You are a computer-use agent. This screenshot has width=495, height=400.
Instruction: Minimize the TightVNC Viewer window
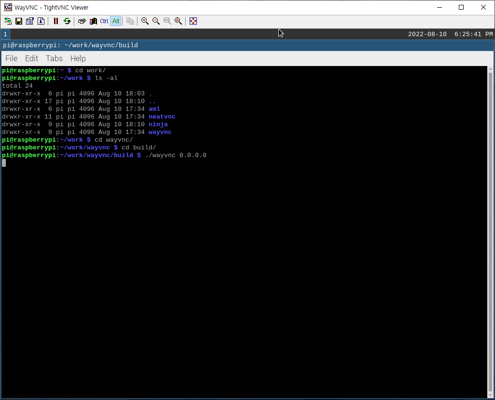[440, 7]
